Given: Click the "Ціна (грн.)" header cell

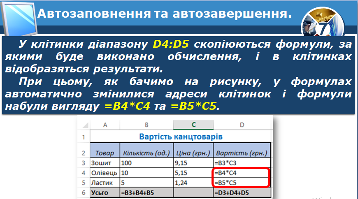Looking at the screenshot, I should pos(193,150).
